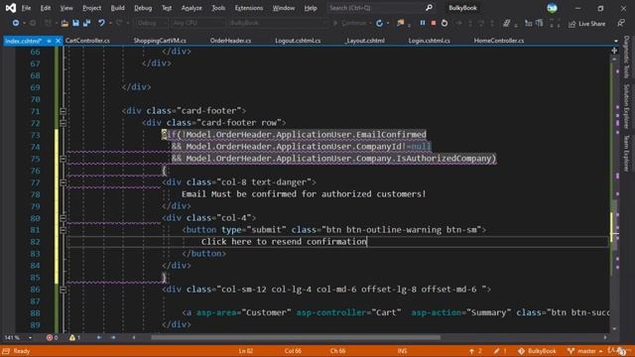Viewport: 635px width, 357px height.
Task: Open Live Share session
Action: click(x=586, y=24)
